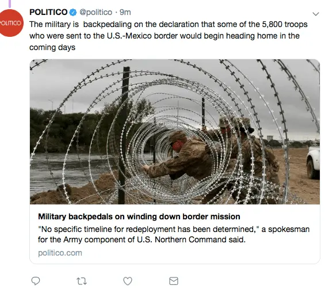325x289 pixels.
Task: Click the spokesman quote card description
Action: (x=174, y=234)
